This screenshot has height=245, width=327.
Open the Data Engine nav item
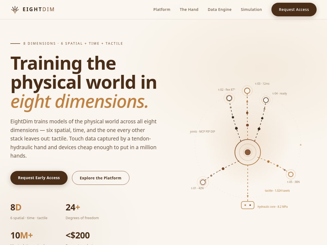tap(220, 10)
